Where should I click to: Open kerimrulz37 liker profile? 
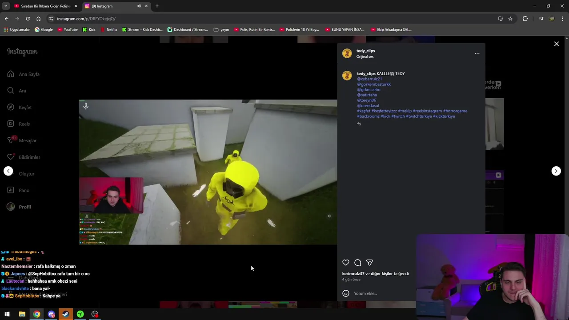click(x=353, y=274)
